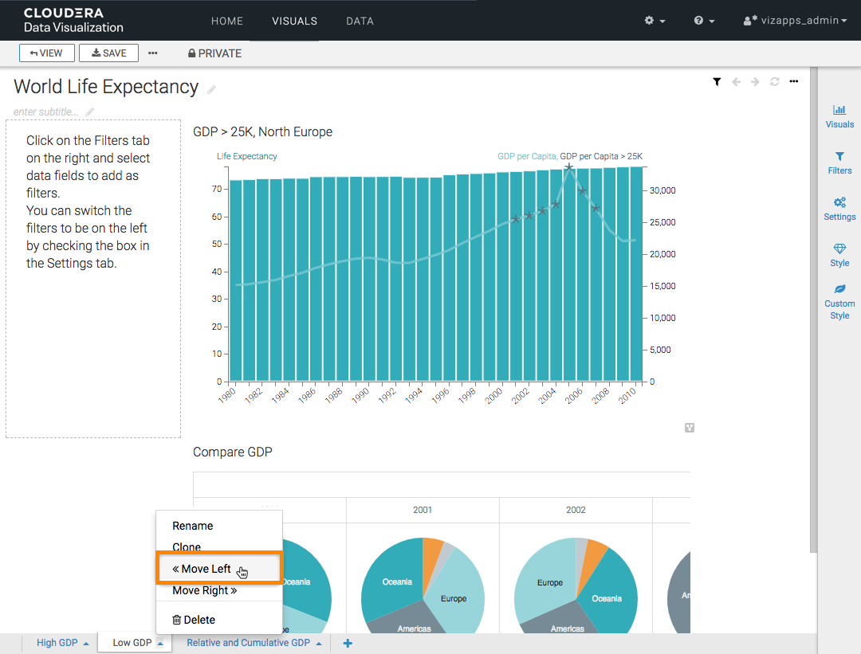This screenshot has width=861, height=654.
Task: Expand the help question mark dropdown
Action: coord(704,21)
